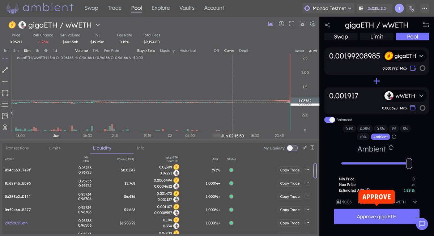Click the Ambient logo
434x236 pixels.
tap(40, 8)
